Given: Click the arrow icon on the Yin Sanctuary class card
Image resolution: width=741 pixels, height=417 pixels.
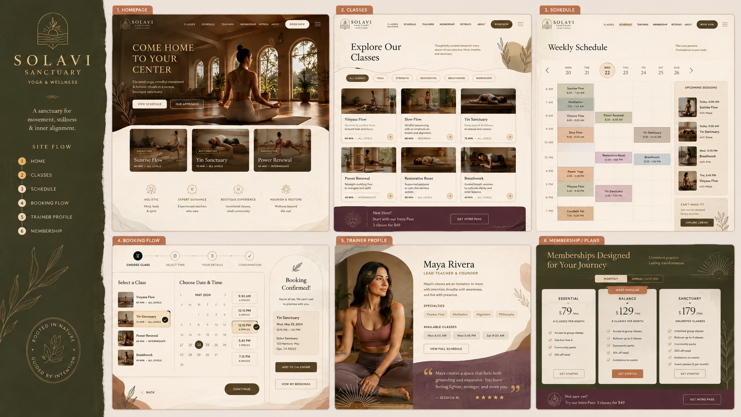Looking at the screenshot, I should tap(510, 137).
